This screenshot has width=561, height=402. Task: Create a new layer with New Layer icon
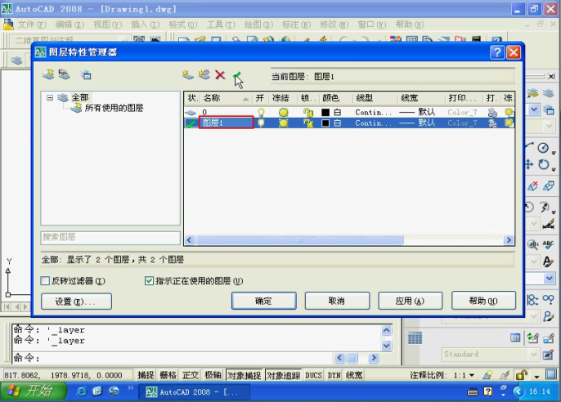tap(187, 74)
